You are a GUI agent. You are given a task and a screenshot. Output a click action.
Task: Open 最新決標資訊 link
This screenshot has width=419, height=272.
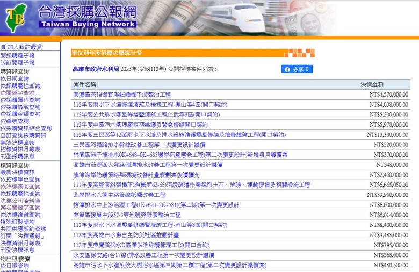pyautogui.click(x=18, y=172)
